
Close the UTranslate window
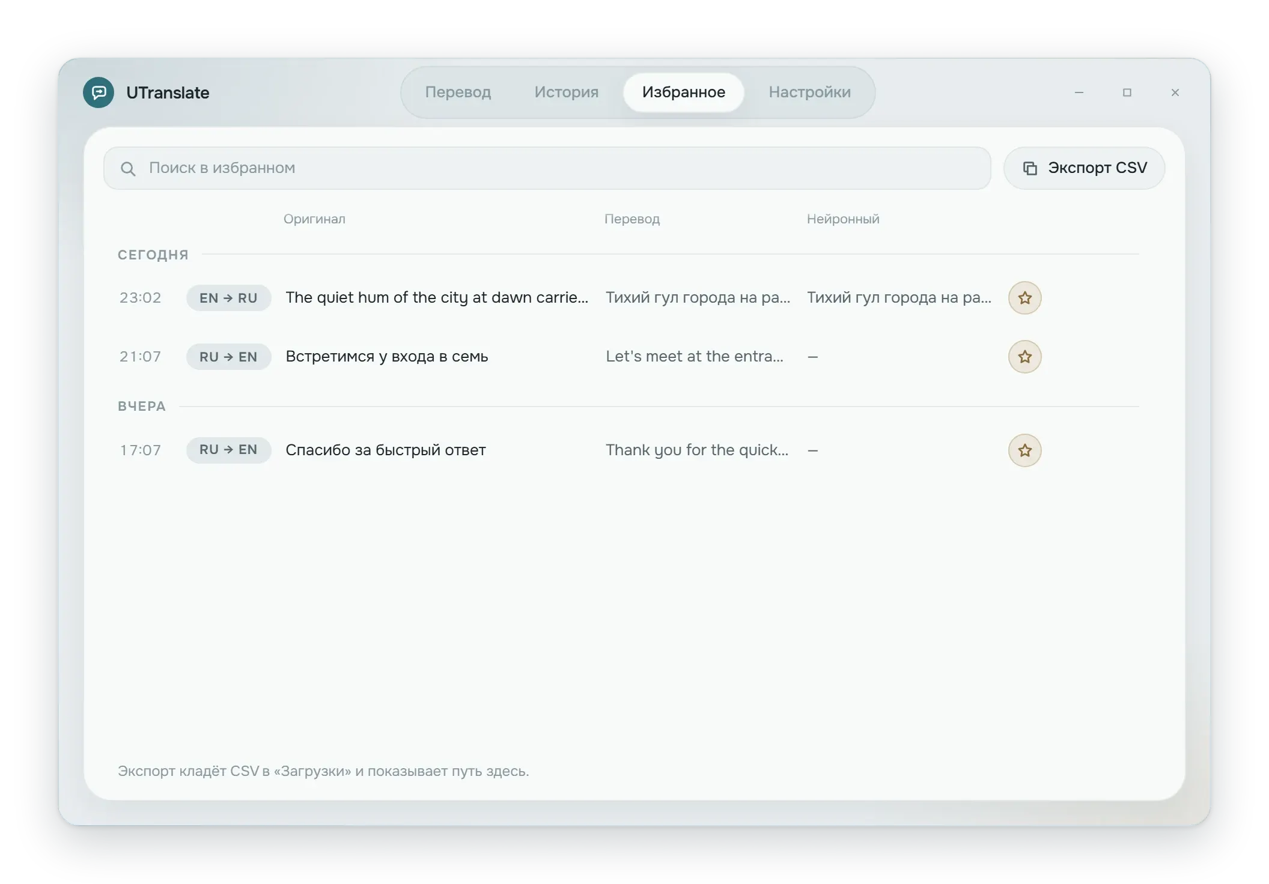click(1175, 92)
